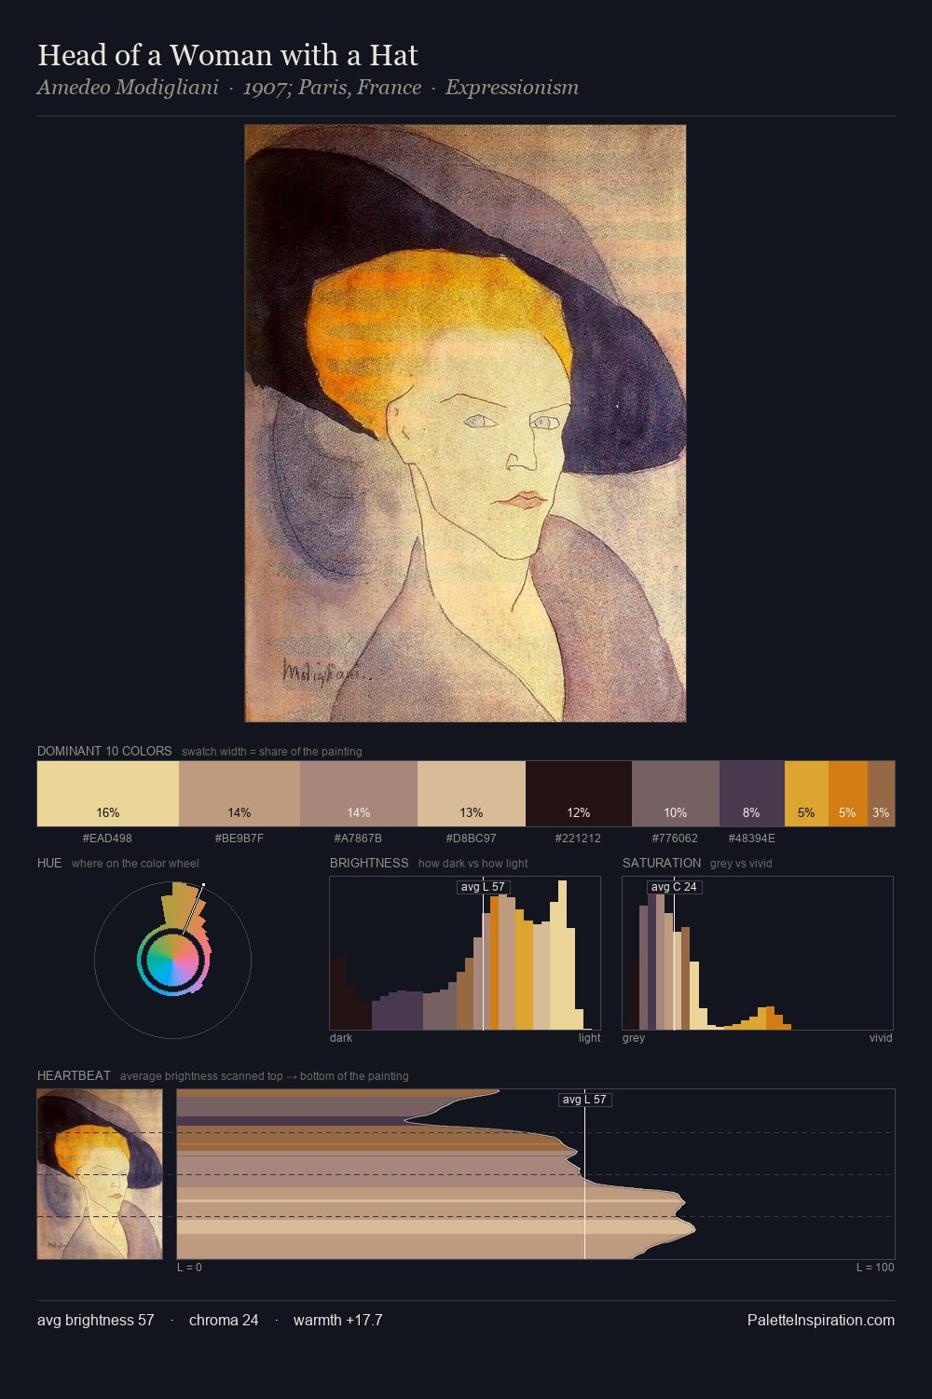932x1399 pixels.
Task: Click the footer 'avg brightness 57' stat
Action: tap(96, 1320)
